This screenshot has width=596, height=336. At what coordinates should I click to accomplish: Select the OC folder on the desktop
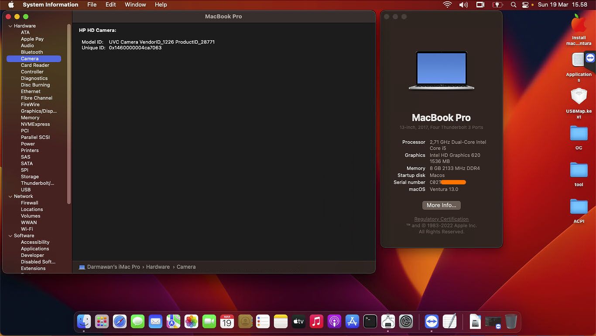[579, 134]
